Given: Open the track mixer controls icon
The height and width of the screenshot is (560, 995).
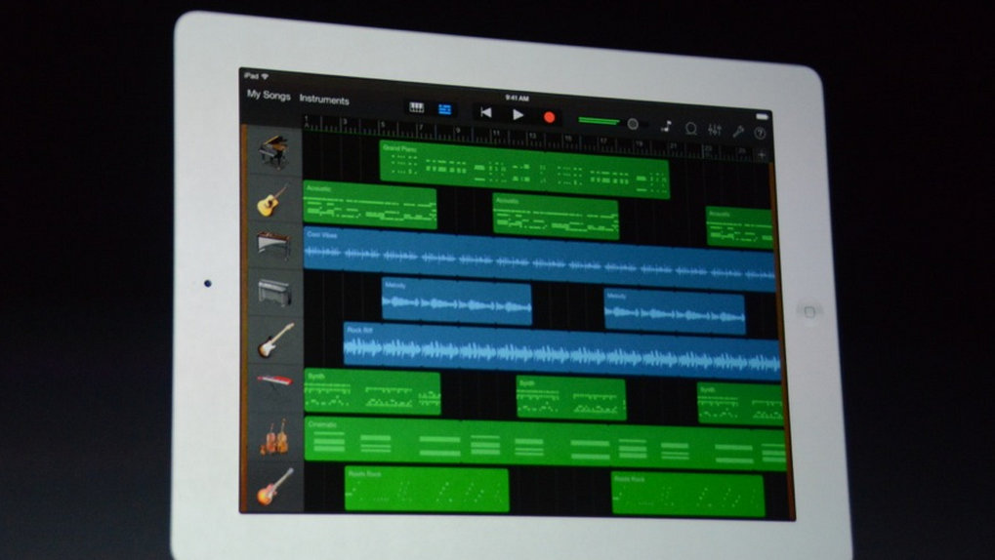Looking at the screenshot, I should click(714, 130).
